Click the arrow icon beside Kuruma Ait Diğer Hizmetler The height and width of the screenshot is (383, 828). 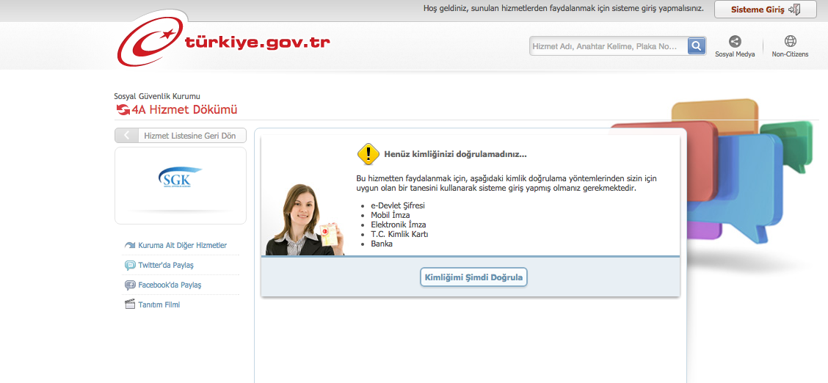pos(130,246)
